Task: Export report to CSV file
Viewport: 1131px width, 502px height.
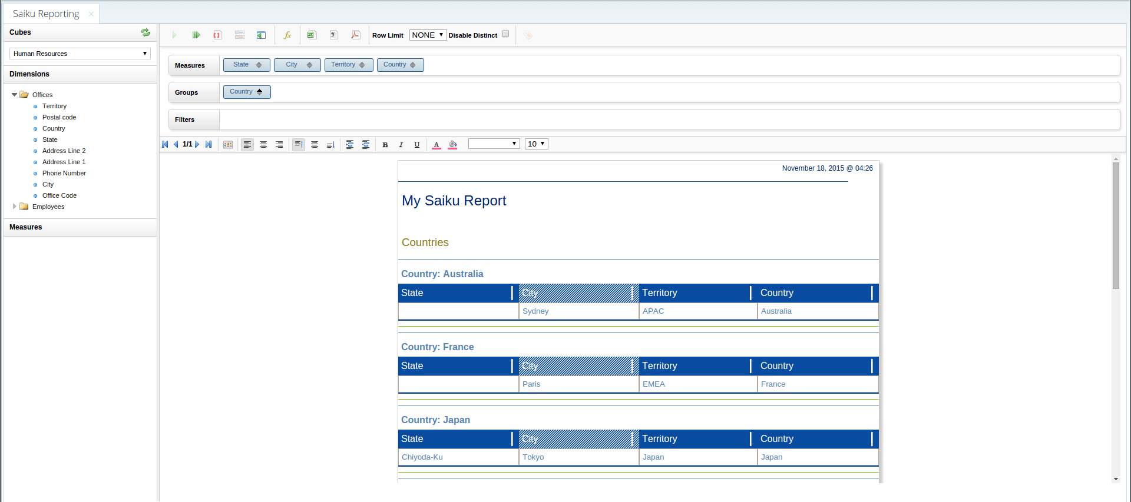Action: pyautogui.click(x=334, y=35)
